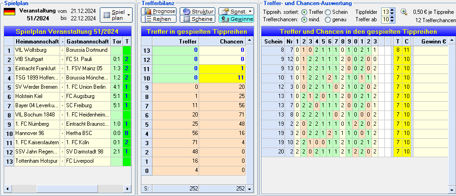This screenshot has width=456, height=196.
Task: Click Treffer row header 13
Action: [146, 50]
